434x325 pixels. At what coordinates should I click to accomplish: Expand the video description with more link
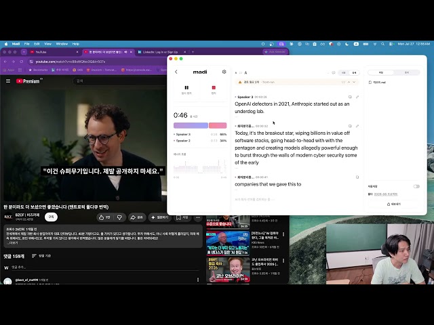[12, 243]
